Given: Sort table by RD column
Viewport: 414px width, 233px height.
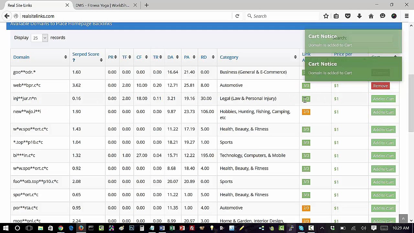Looking at the screenshot, I should pos(208,57).
